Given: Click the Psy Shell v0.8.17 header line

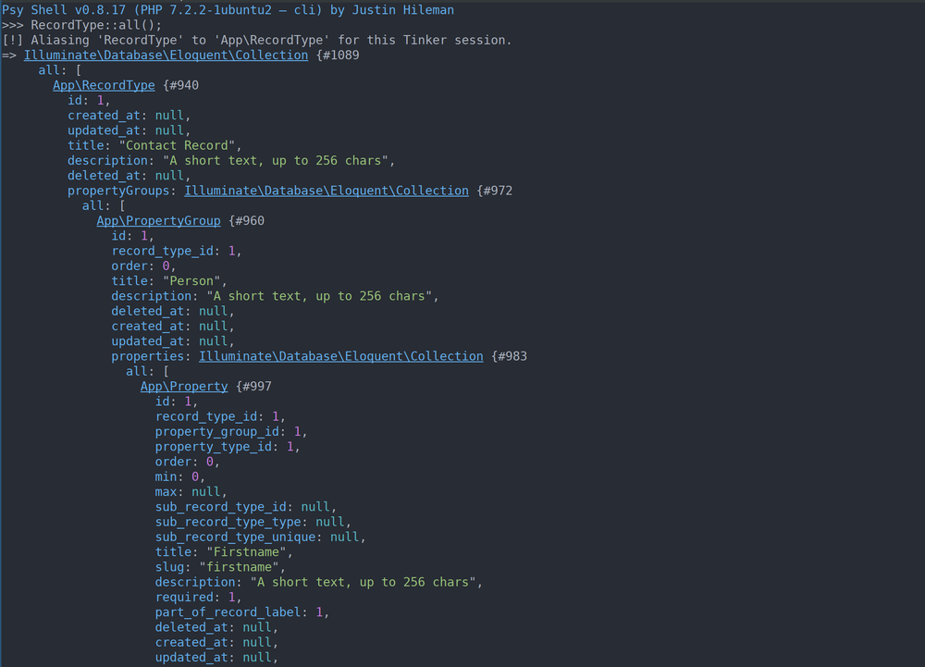Looking at the screenshot, I should [x=228, y=10].
